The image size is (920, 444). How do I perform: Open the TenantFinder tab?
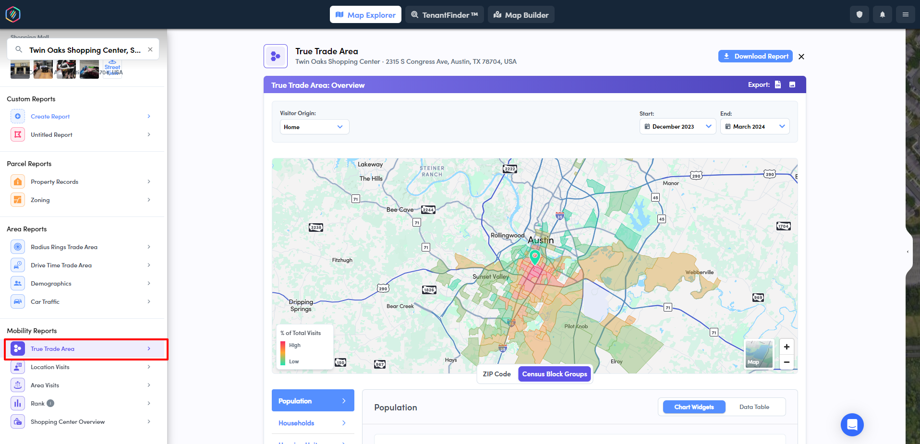click(445, 14)
